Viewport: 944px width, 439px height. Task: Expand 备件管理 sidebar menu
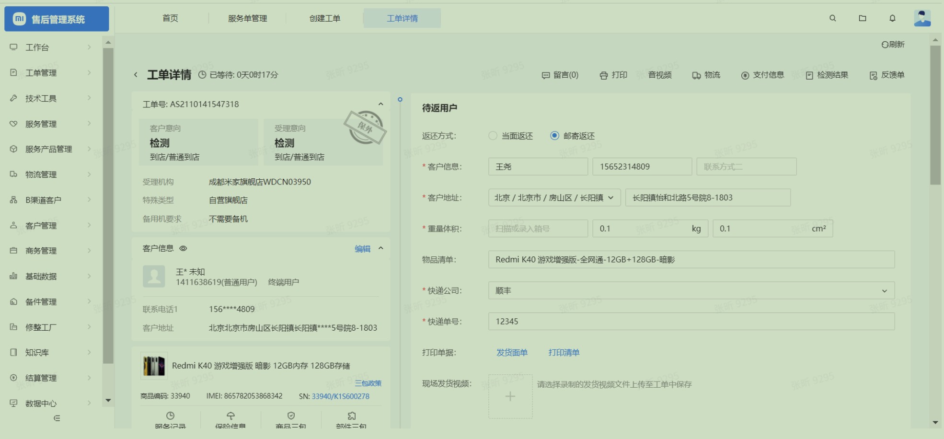(51, 302)
